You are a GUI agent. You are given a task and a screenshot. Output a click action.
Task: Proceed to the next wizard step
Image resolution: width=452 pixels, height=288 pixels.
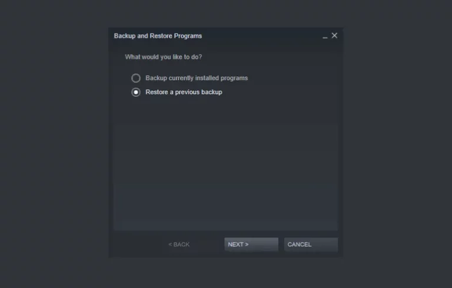click(251, 244)
